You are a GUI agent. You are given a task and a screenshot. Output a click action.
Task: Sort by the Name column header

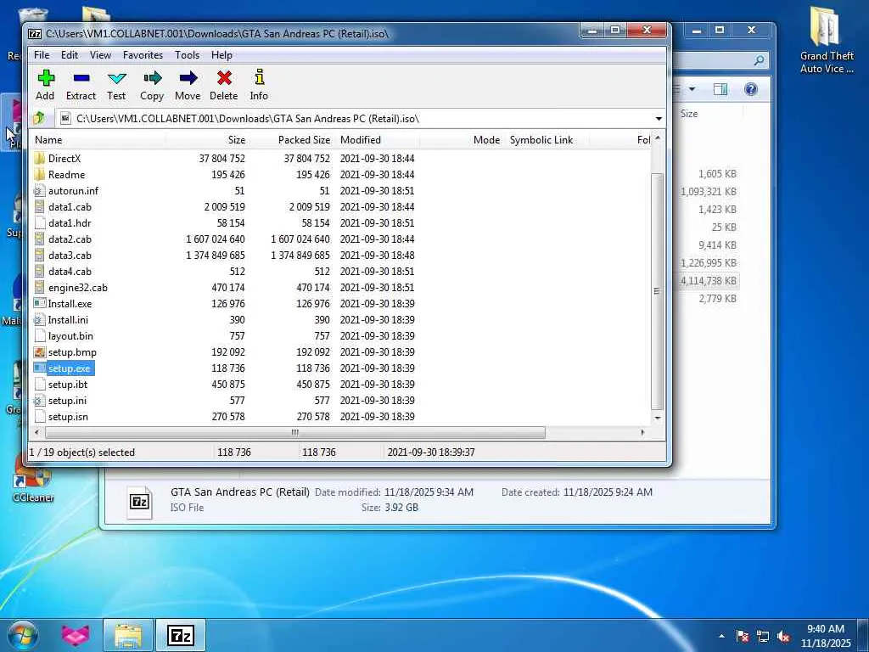[x=98, y=140]
